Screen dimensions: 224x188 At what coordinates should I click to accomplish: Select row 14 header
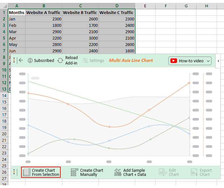tap(4, 95)
